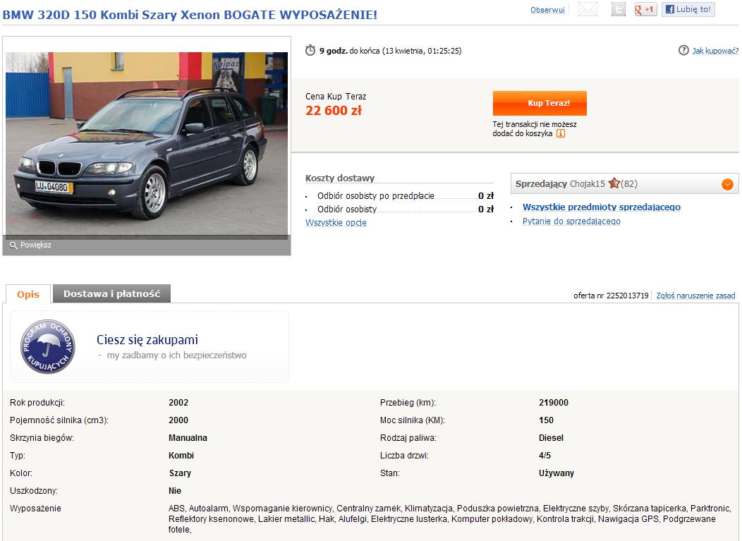The image size is (742, 541).
Task: Click the BMW car photo thumbnail
Action: tap(147, 143)
